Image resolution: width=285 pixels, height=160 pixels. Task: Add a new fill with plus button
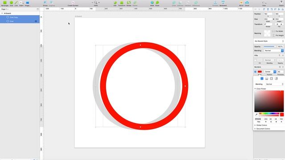[x=283, y=55]
